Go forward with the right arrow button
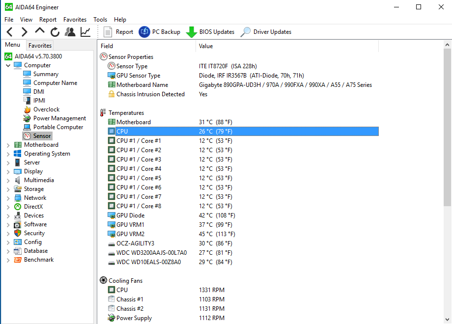Screen dimensions: 452x324 point(25,32)
